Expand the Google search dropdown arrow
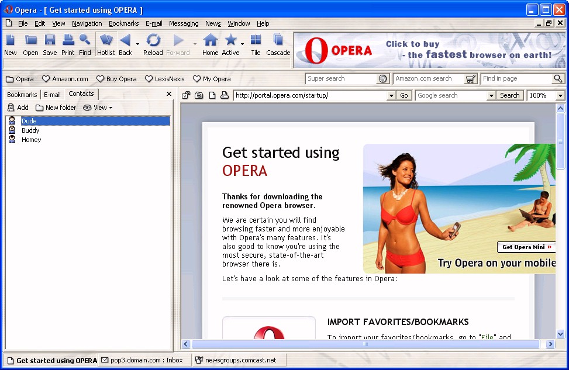Image resolution: width=569 pixels, height=370 pixels. click(x=491, y=96)
